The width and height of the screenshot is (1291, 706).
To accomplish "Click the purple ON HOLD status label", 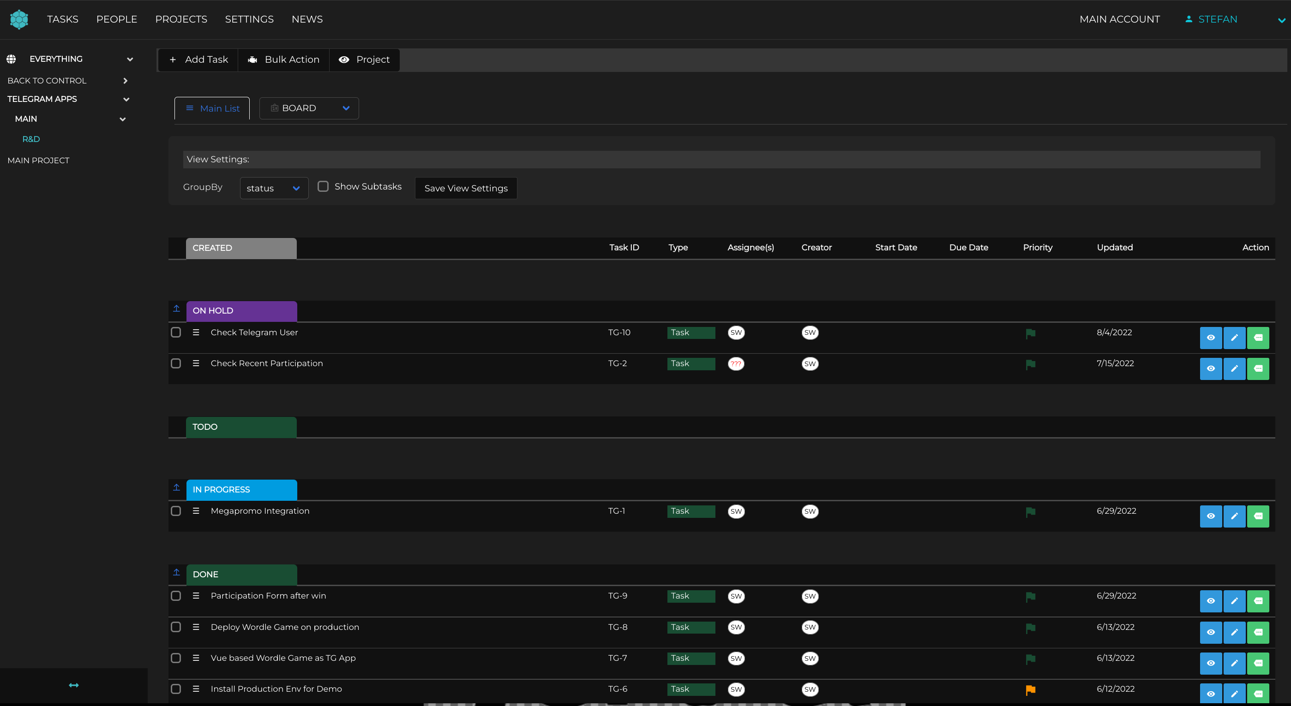I will (x=241, y=310).
